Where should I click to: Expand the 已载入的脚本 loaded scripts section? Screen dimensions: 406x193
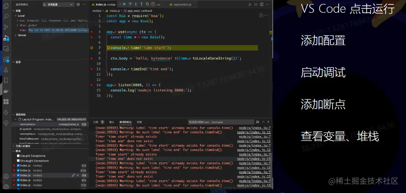coord(14,146)
